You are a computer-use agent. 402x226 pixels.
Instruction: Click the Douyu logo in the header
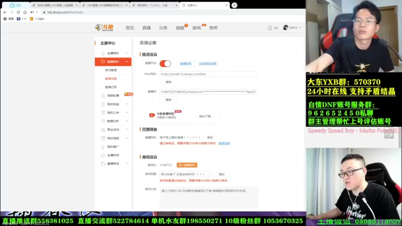[104, 28]
